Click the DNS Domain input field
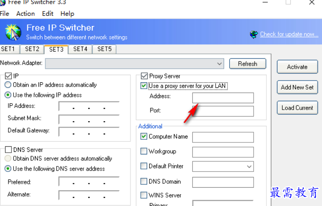This screenshot has height=206, width=322. click(x=223, y=182)
